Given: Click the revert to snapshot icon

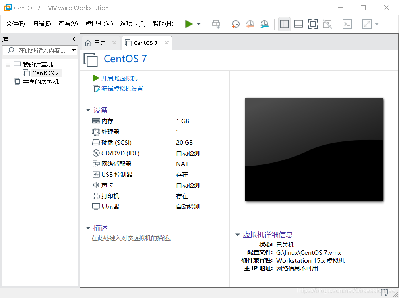Looking at the screenshot, I should tap(250, 24).
